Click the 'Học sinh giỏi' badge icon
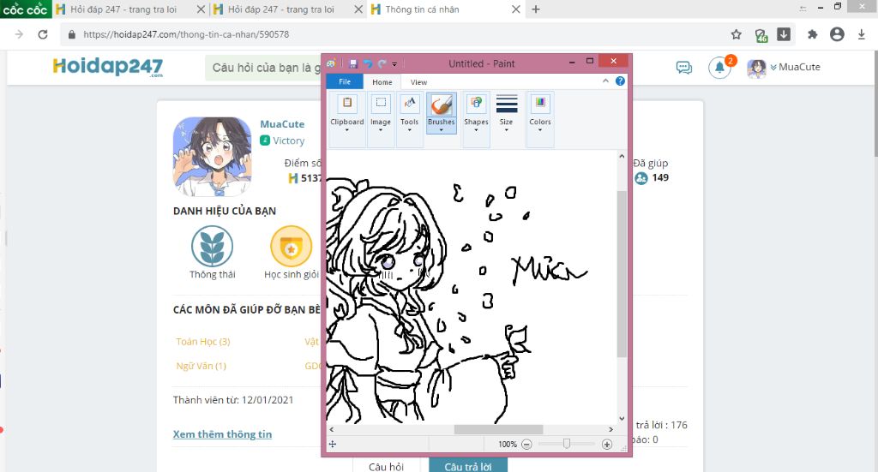 point(292,246)
